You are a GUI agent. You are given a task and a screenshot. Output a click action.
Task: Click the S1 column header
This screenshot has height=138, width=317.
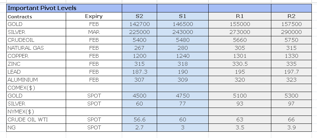[x=183, y=16]
